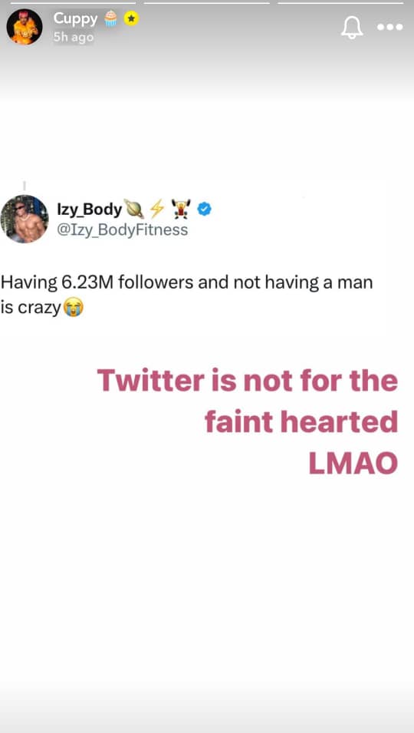Tap the yellow star badge icon
Viewport: 414px width, 733px height.
point(132,18)
